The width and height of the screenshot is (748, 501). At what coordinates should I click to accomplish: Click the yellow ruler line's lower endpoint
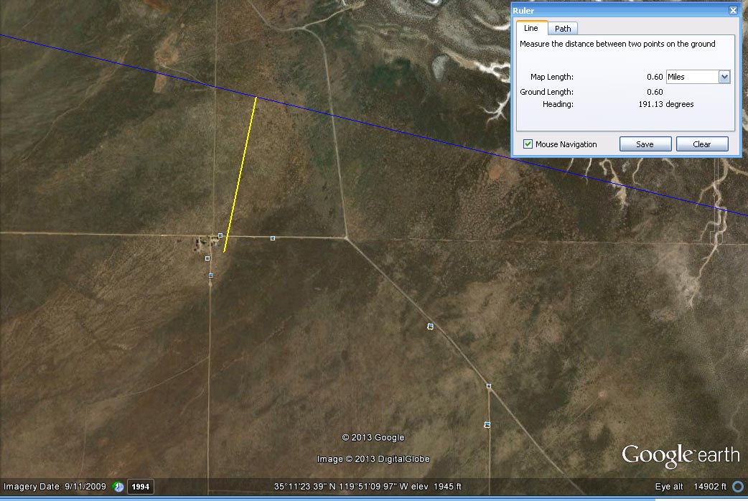pyautogui.click(x=225, y=251)
